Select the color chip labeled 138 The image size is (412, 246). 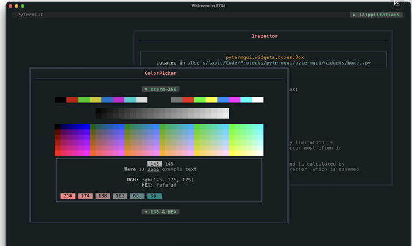[x=102, y=195]
